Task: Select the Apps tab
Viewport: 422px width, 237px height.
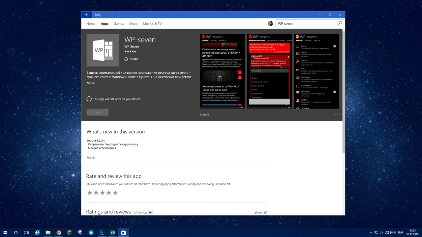Action: tap(105, 24)
